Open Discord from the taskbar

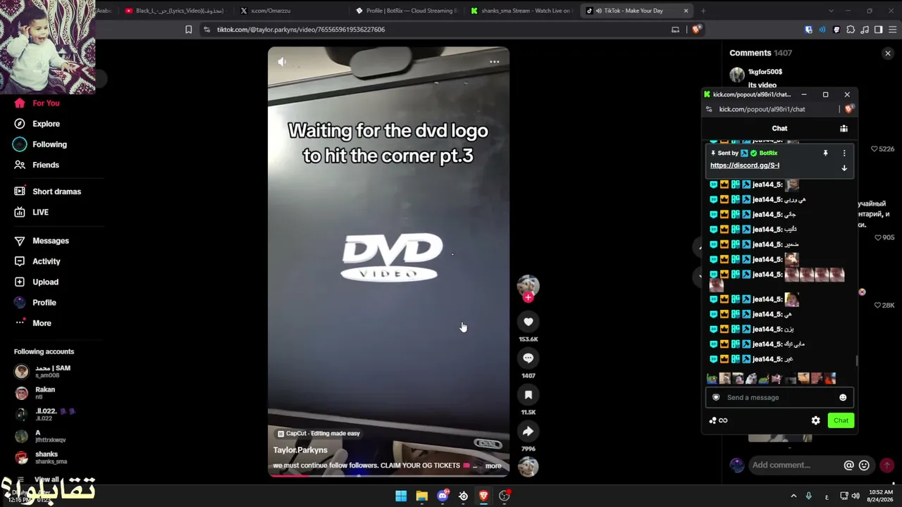pos(443,496)
